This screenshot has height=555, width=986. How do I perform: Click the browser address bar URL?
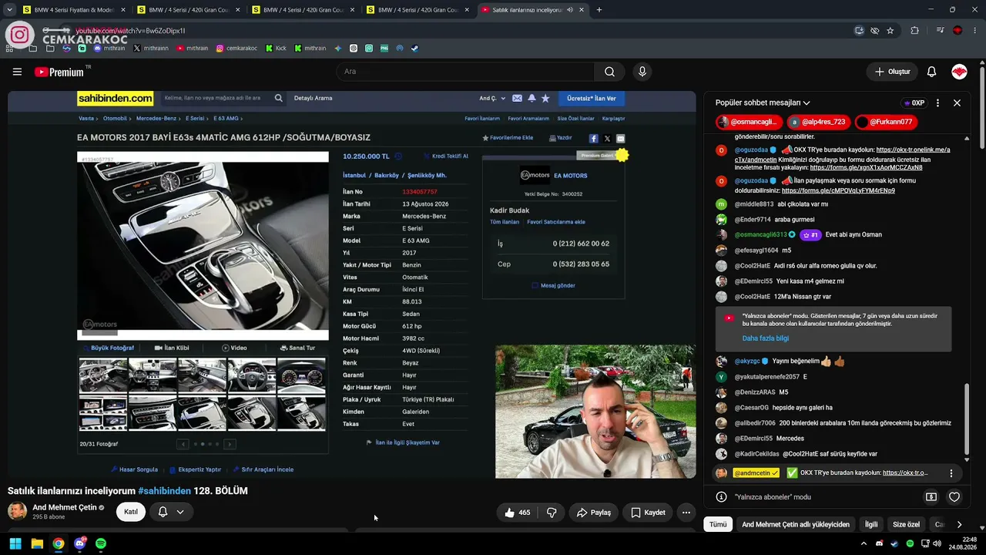coord(130,31)
